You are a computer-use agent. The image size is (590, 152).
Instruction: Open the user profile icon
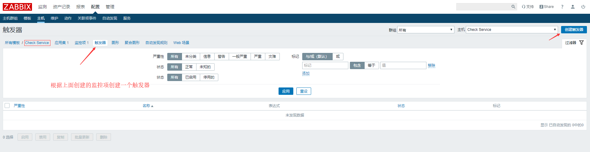point(572,7)
